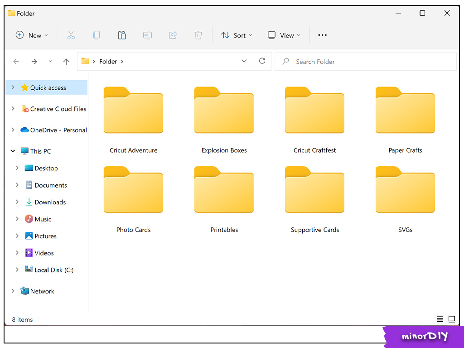Image resolution: width=464 pixels, height=348 pixels.
Task: Switch to details list view in status bar
Action: 440,319
